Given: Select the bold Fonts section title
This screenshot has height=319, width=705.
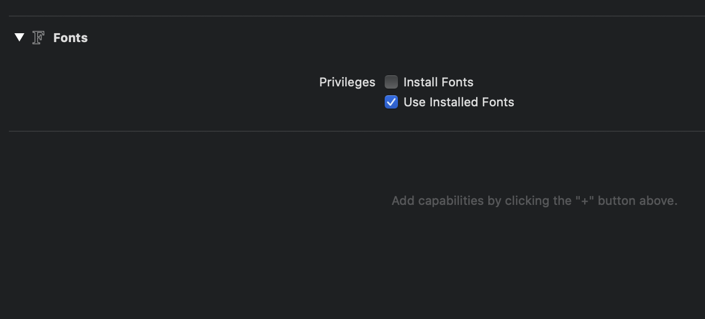Looking at the screenshot, I should point(70,38).
